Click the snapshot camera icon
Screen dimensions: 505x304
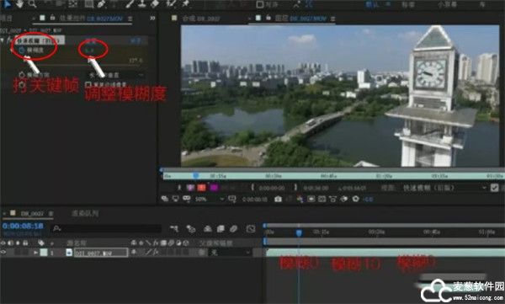pos(278,199)
